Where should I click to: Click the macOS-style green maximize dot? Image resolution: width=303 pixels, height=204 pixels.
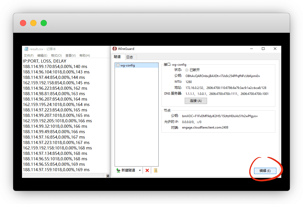point(44,23)
